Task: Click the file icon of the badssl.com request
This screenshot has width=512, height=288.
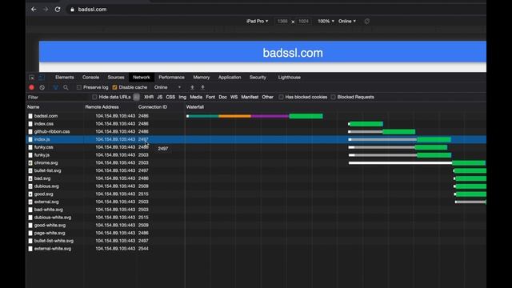Action: 30,116
